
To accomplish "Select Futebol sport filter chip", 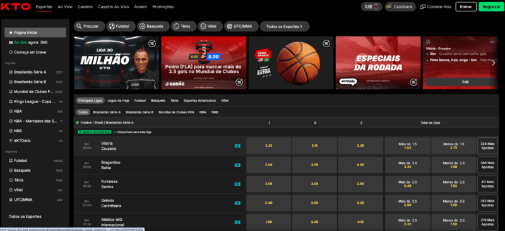I will (x=119, y=26).
